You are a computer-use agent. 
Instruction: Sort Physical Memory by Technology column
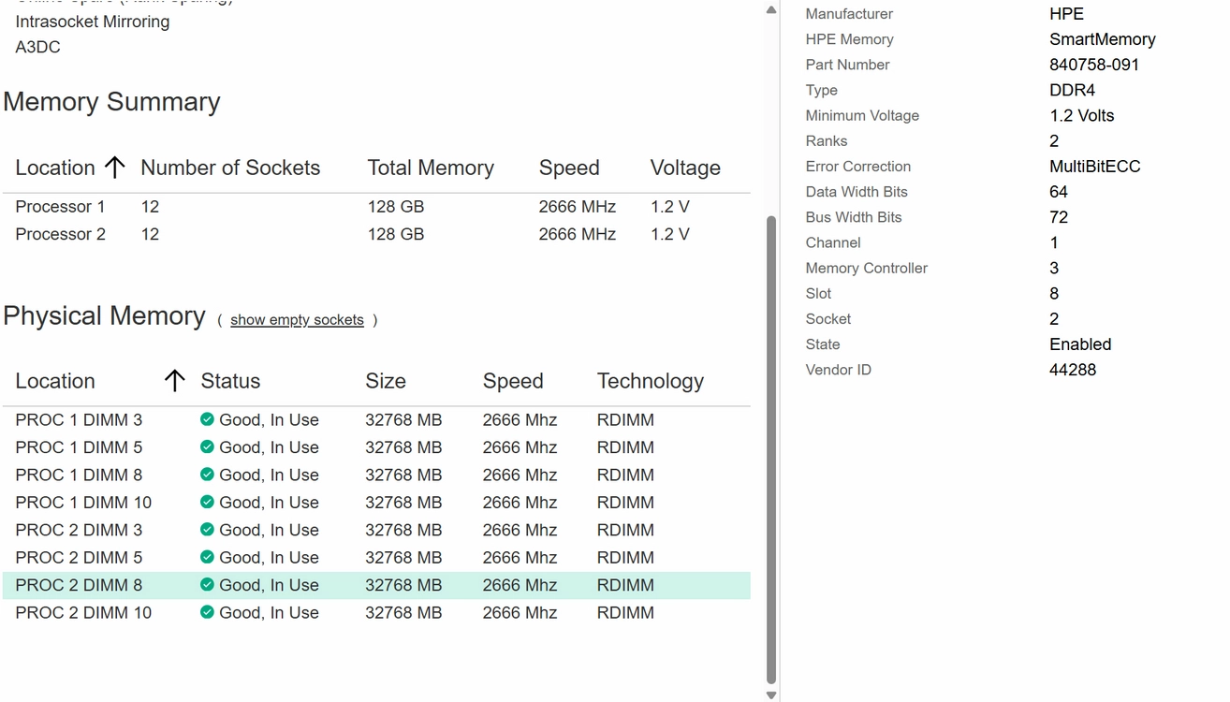pos(651,381)
